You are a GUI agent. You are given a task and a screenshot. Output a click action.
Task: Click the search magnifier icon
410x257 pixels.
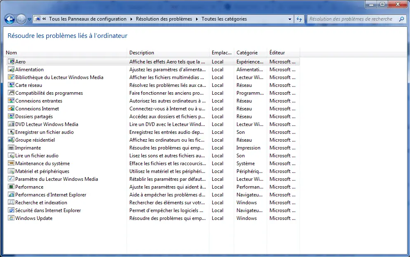click(x=401, y=19)
